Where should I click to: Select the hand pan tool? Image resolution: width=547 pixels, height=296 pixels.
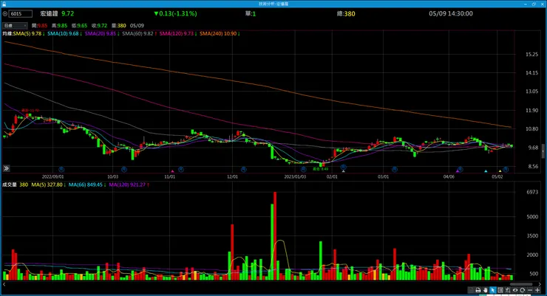pyautogui.click(x=486, y=290)
